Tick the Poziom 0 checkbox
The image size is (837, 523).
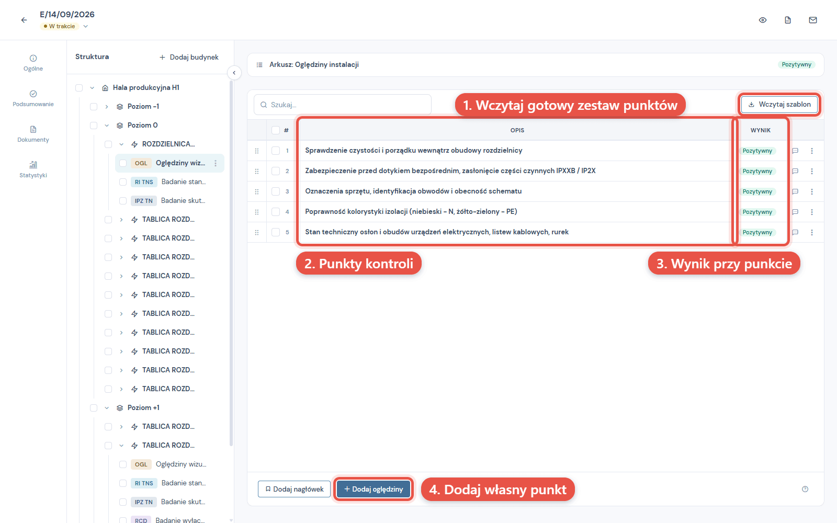pyautogui.click(x=94, y=126)
